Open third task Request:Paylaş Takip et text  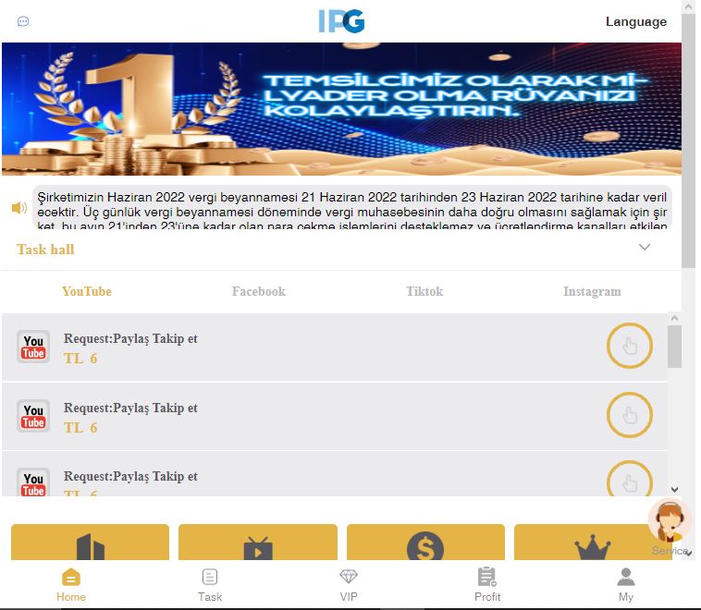coord(130,476)
